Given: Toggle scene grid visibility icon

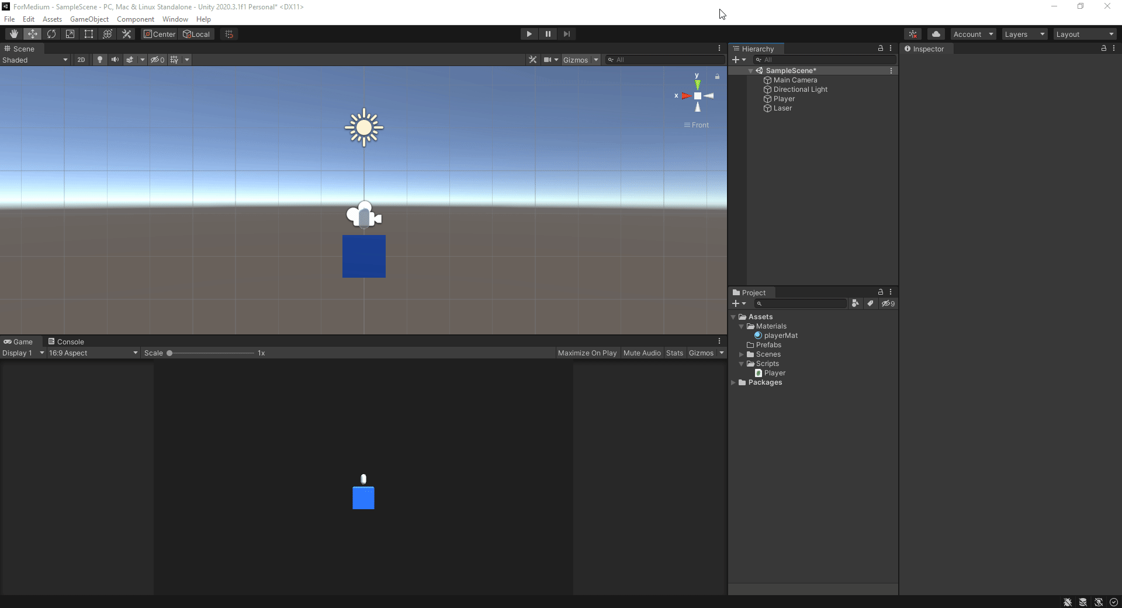Looking at the screenshot, I should point(174,60).
